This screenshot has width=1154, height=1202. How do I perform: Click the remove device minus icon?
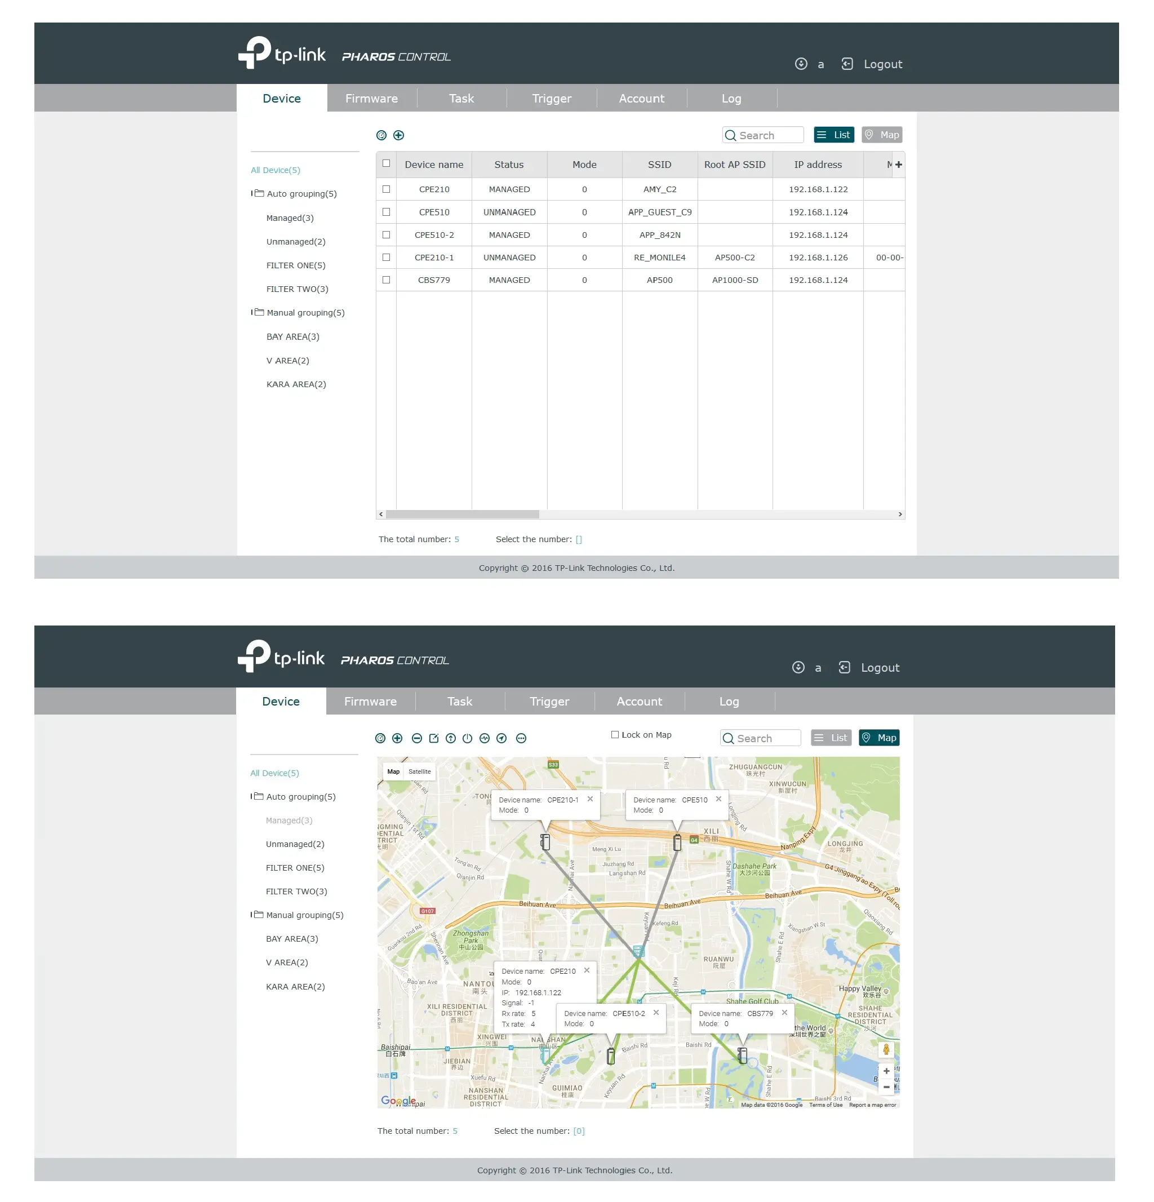tap(416, 738)
